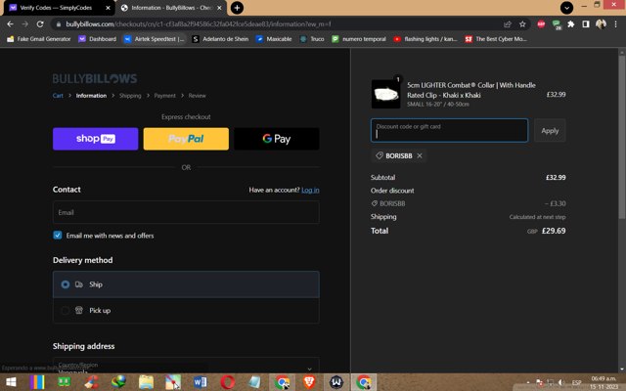
Task: Open Brave browser from taskbar
Action: coord(309,382)
